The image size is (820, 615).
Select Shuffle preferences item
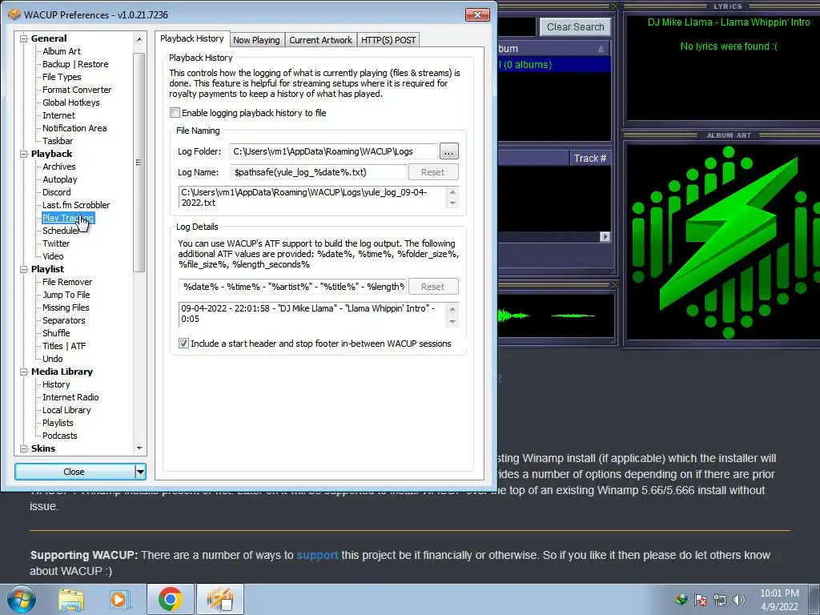[x=56, y=333]
